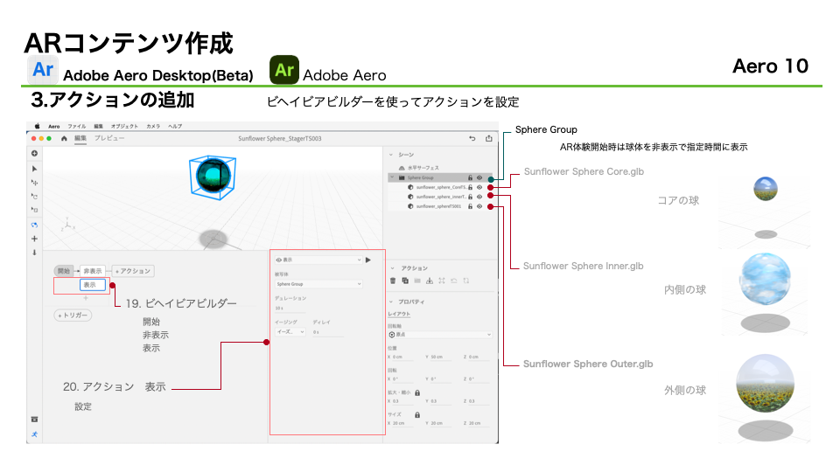Image resolution: width=840 pixels, height=472 pixels.
Task: Click the reset transform icon in actions panel
Action: [454, 281]
